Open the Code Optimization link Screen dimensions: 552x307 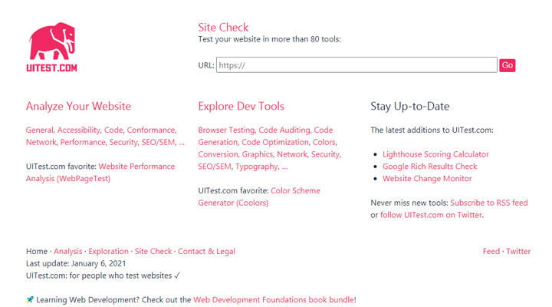coord(275,142)
